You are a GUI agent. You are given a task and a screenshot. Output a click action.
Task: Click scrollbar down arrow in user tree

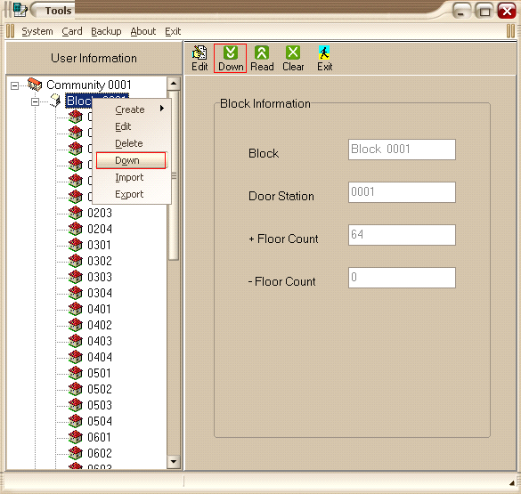(x=173, y=461)
